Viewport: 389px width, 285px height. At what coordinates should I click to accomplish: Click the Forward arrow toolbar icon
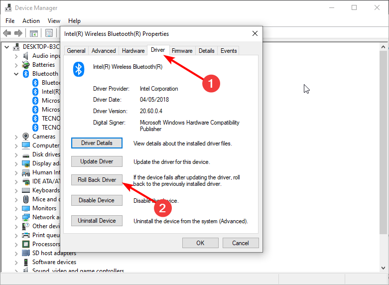tap(18, 33)
